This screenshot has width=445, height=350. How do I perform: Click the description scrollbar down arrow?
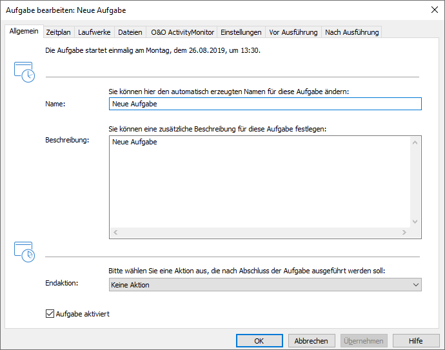pyautogui.click(x=415, y=222)
